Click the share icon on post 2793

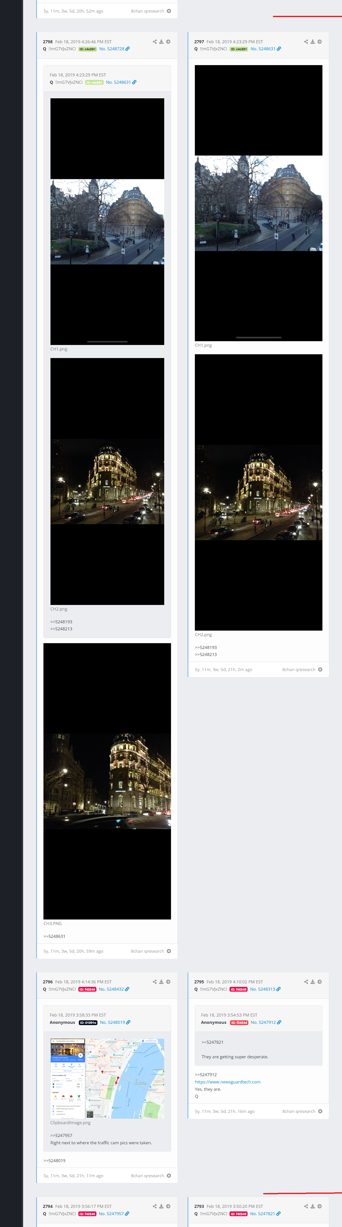coord(306,1207)
